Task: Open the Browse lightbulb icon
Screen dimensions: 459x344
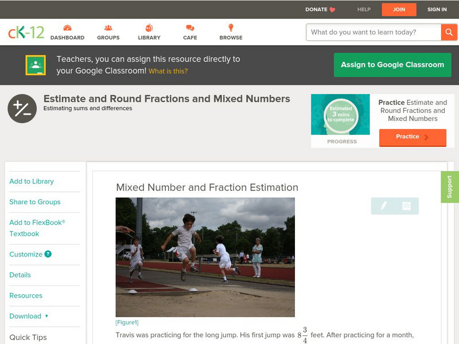Action: click(x=231, y=28)
